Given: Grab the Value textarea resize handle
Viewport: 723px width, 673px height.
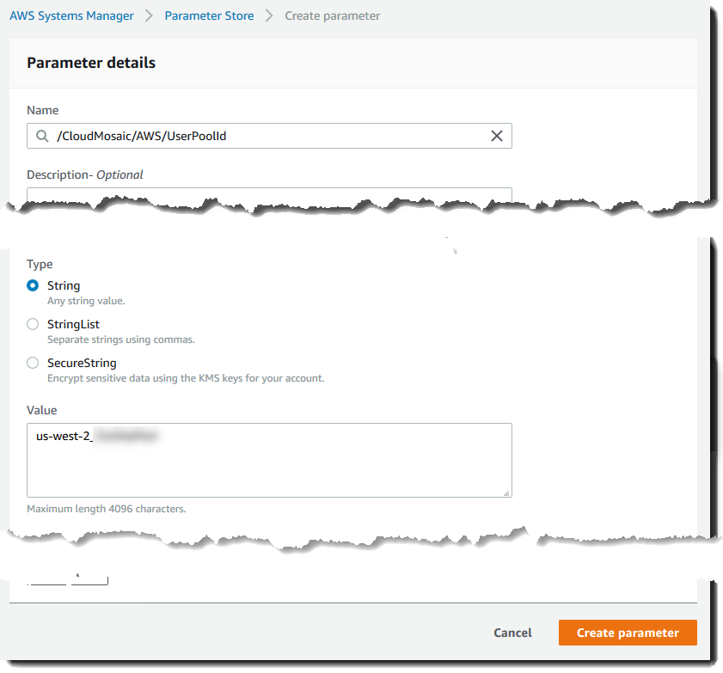Looking at the screenshot, I should (506, 493).
